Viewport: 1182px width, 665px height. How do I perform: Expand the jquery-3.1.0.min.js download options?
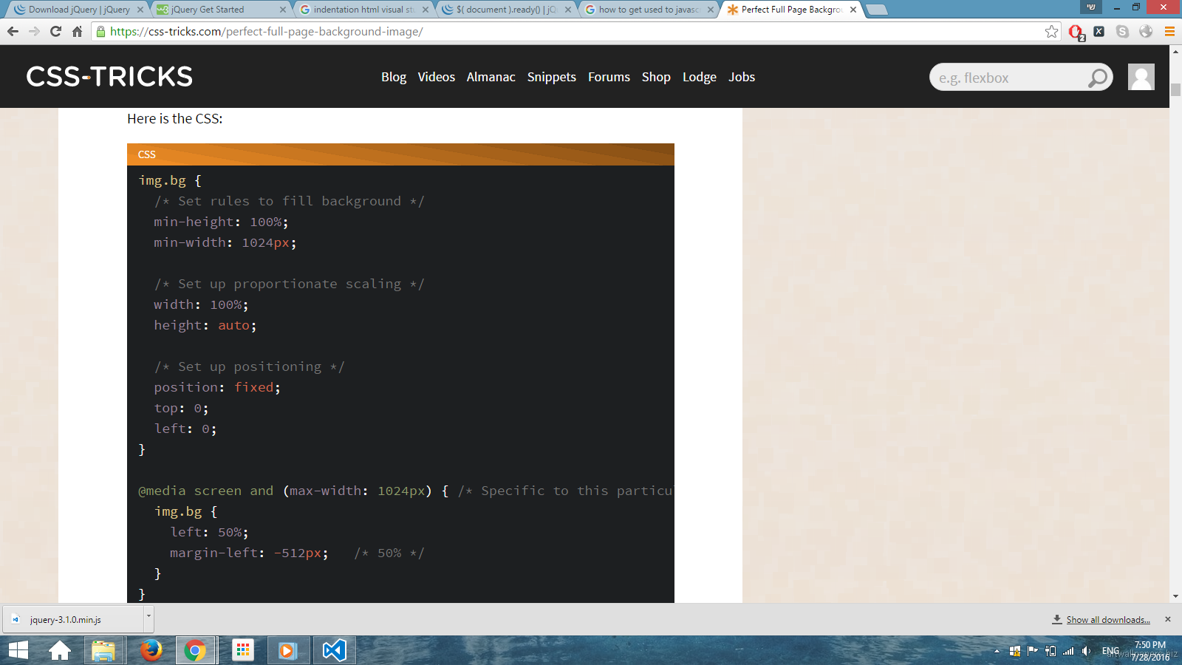coord(148,615)
